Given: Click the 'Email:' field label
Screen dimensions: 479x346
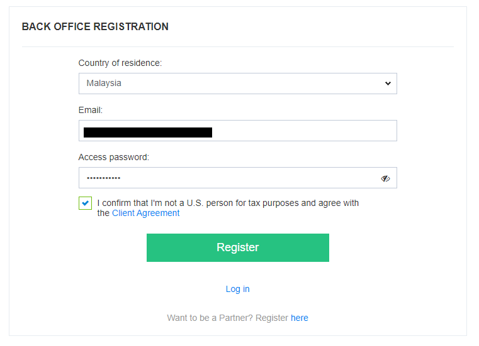Looking at the screenshot, I should [91, 110].
